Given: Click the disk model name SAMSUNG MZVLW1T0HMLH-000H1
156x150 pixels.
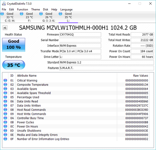Looking at the screenshot, I should (64, 28).
